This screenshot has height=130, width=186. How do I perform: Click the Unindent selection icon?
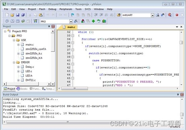(101, 15)
